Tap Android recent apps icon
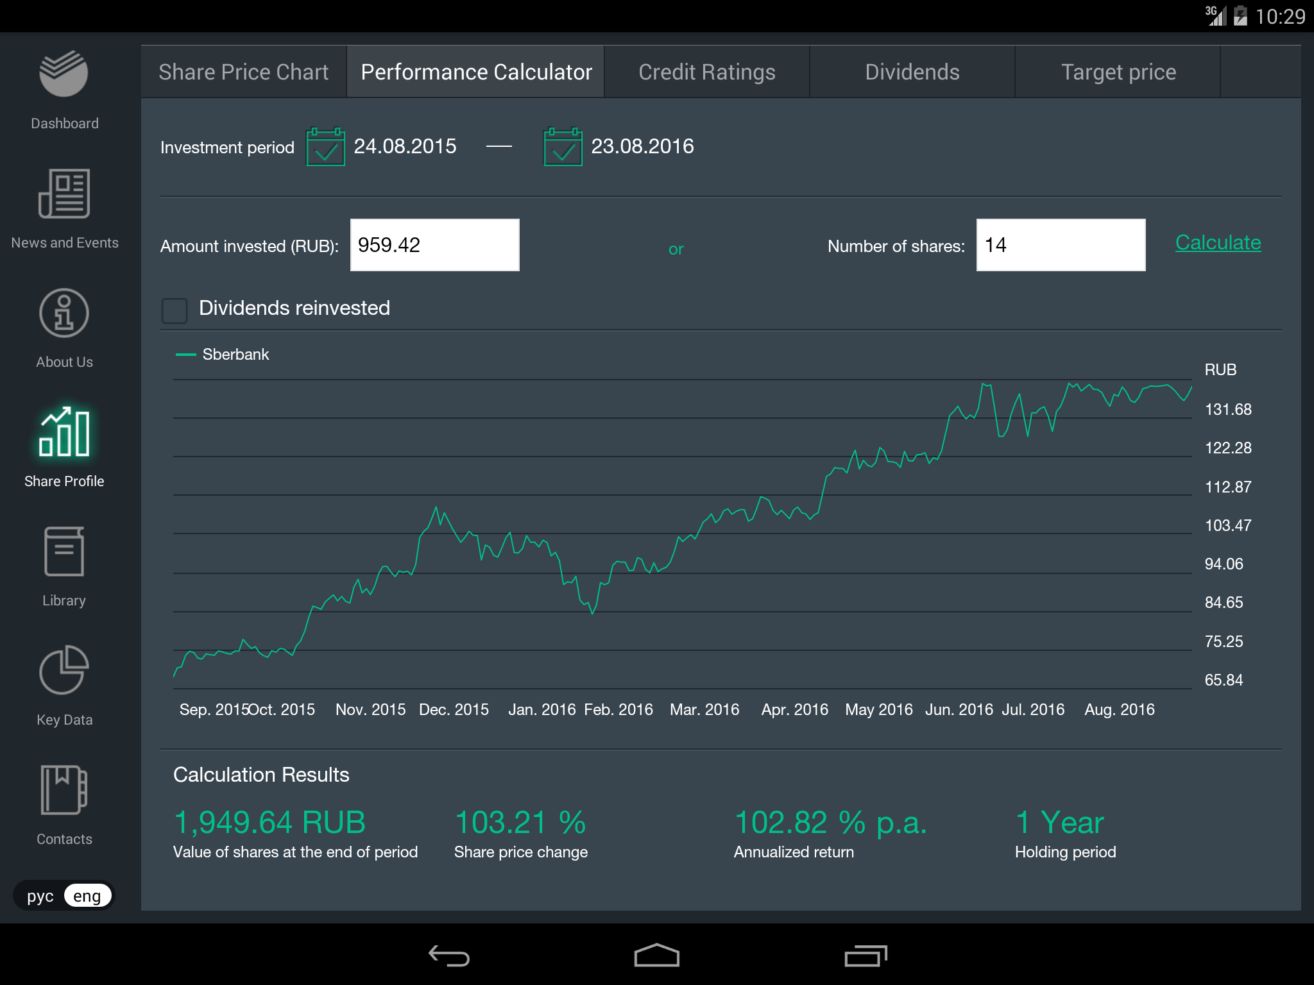The height and width of the screenshot is (985, 1314). [x=865, y=956]
